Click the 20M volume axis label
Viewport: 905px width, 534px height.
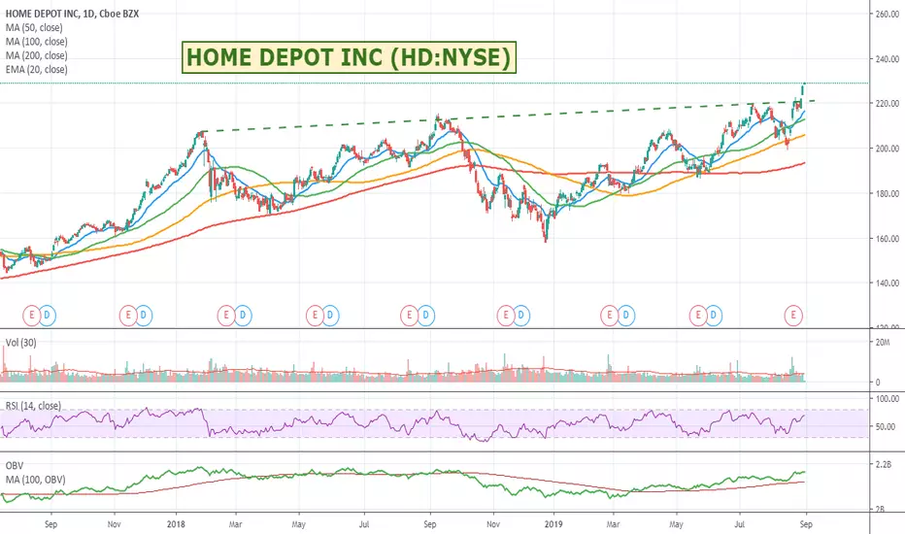tap(883, 343)
